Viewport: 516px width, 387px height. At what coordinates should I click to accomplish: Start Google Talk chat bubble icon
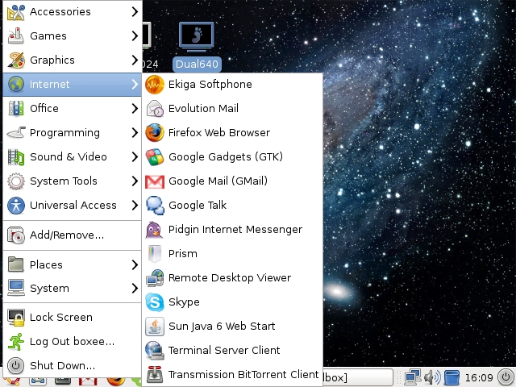coord(155,206)
